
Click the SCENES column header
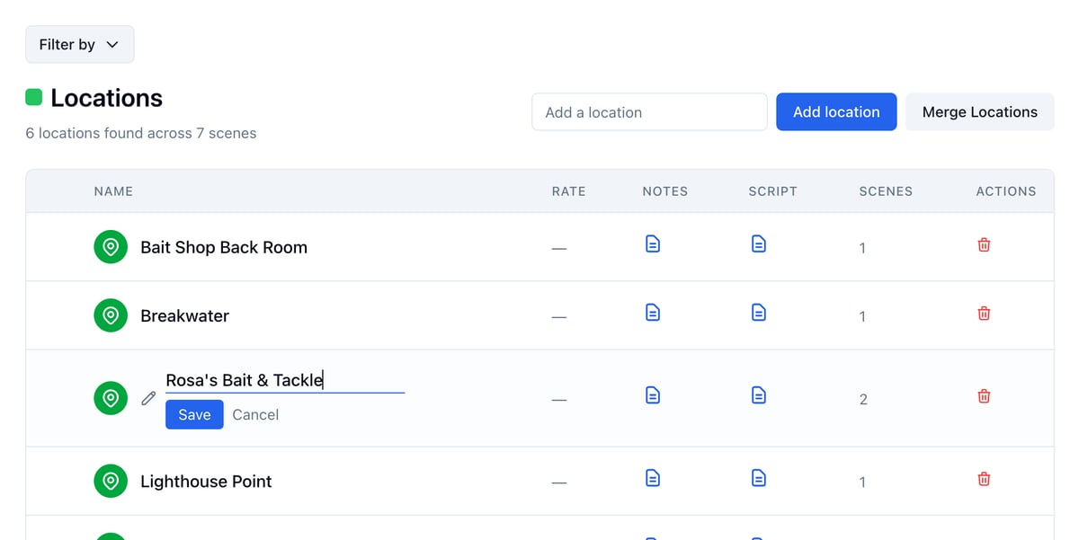tap(886, 191)
